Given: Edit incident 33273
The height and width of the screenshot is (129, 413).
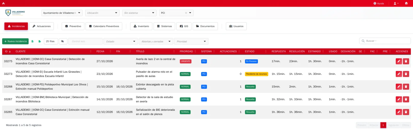Looking at the screenshot, I should [399, 74].
